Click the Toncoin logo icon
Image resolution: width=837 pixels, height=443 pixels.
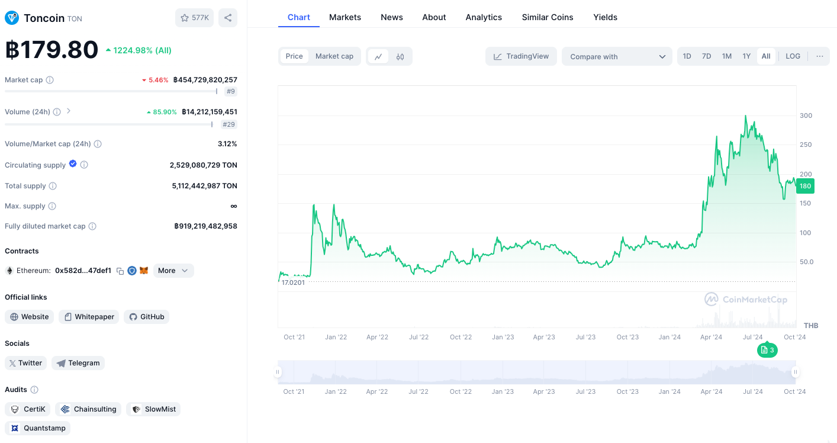[12, 18]
